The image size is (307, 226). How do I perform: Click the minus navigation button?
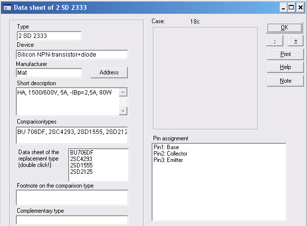[x=275, y=41]
